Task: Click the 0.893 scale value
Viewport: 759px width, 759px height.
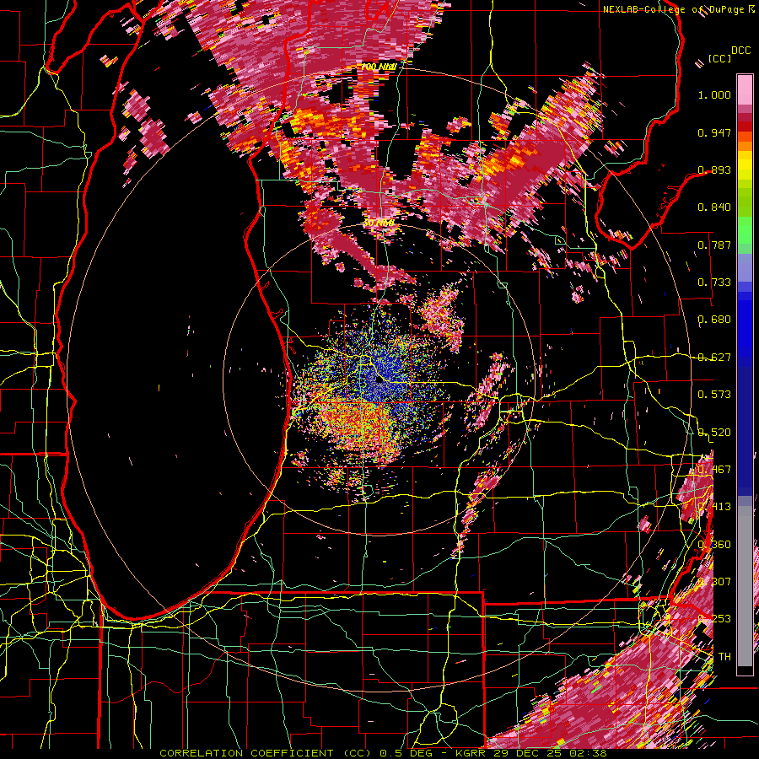Action: pyautogui.click(x=714, y=170)
